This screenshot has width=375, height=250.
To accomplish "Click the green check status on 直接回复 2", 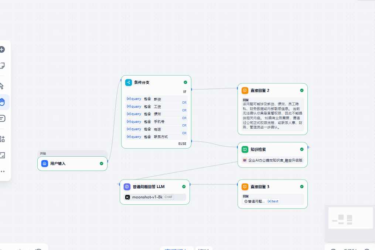I will click(x=302, y=90).
